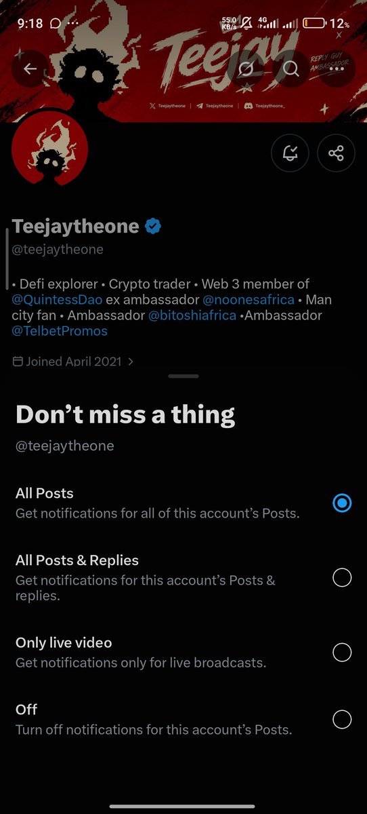This screenshot has height=814, width=367.
Task: Open the three-dot more options menu
Action: point(337,69)
